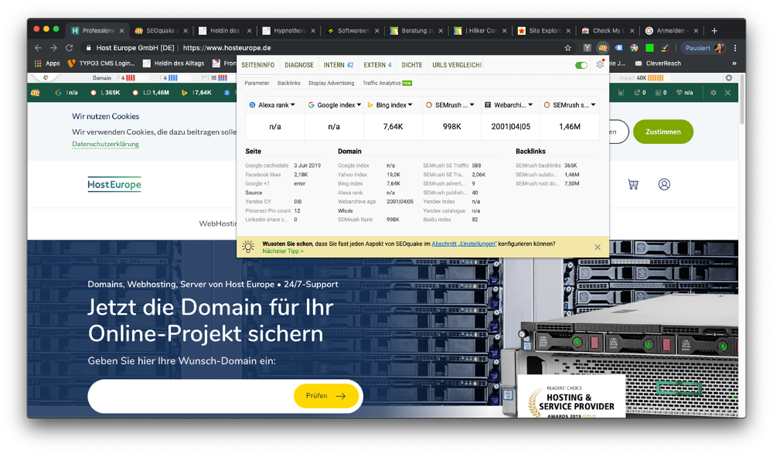Screen dimensions: 773x454
Task: Open the TYPO3 CMS Login bookmark
Action: 102,63
